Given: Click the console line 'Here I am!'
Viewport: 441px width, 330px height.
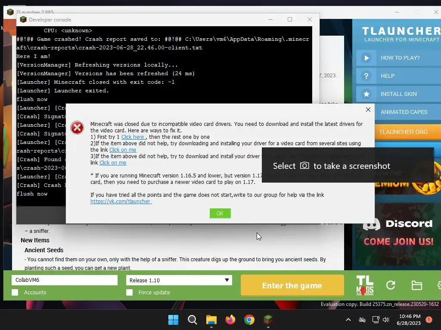Looking at the screenshot, I should point(34,56).
